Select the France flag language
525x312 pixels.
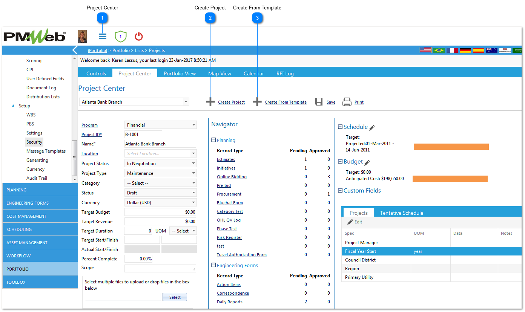452,50
